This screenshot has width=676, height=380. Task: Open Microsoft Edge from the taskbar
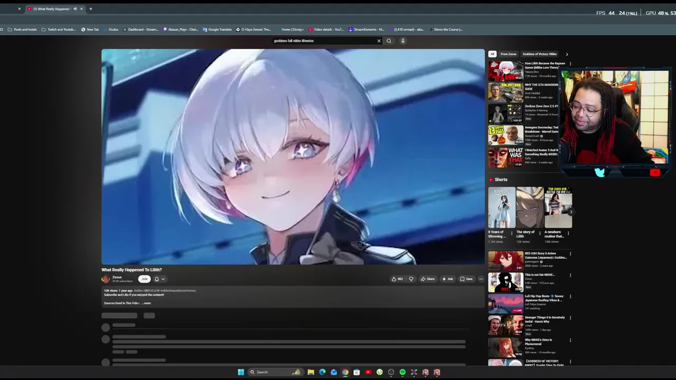point(322,372)
